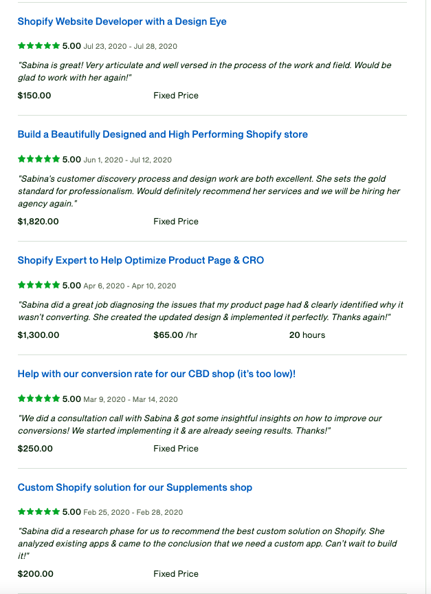The image size is (431, 594).
Task: Open 'Custom Shopify solution for our Supplements shop' job
Action: point(135,487)
